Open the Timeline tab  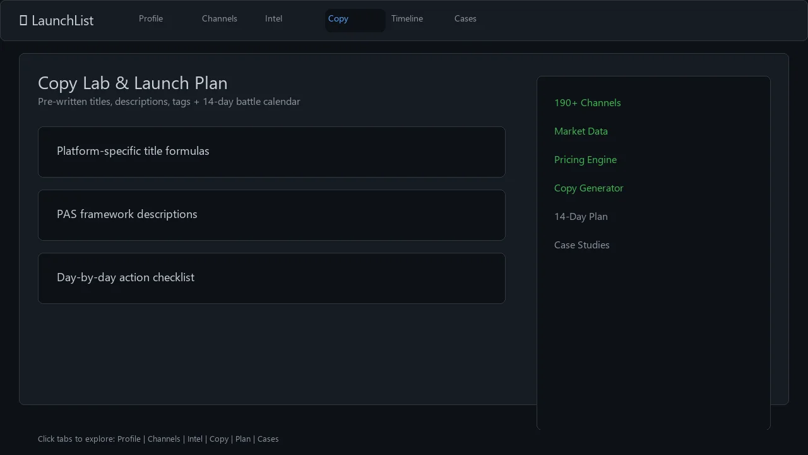407,19
